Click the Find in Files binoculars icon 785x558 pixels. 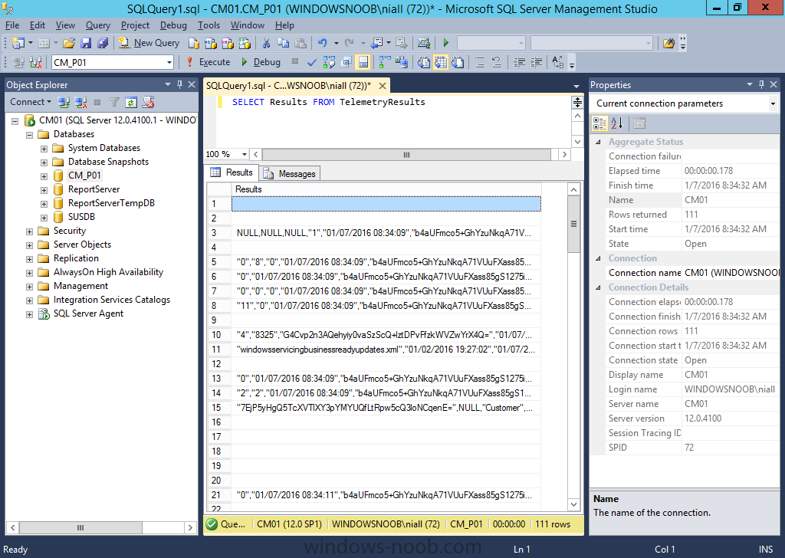point(668,43)
